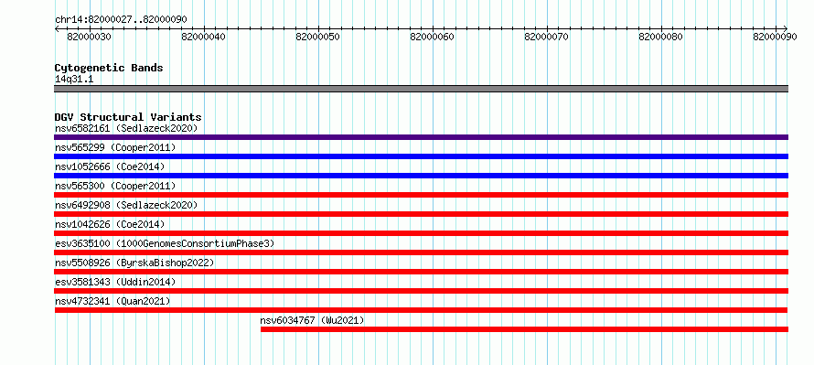The width and height of the screenshot is (814, 365).
Task: Click ruler position 82000070
Action: point(547,37)
